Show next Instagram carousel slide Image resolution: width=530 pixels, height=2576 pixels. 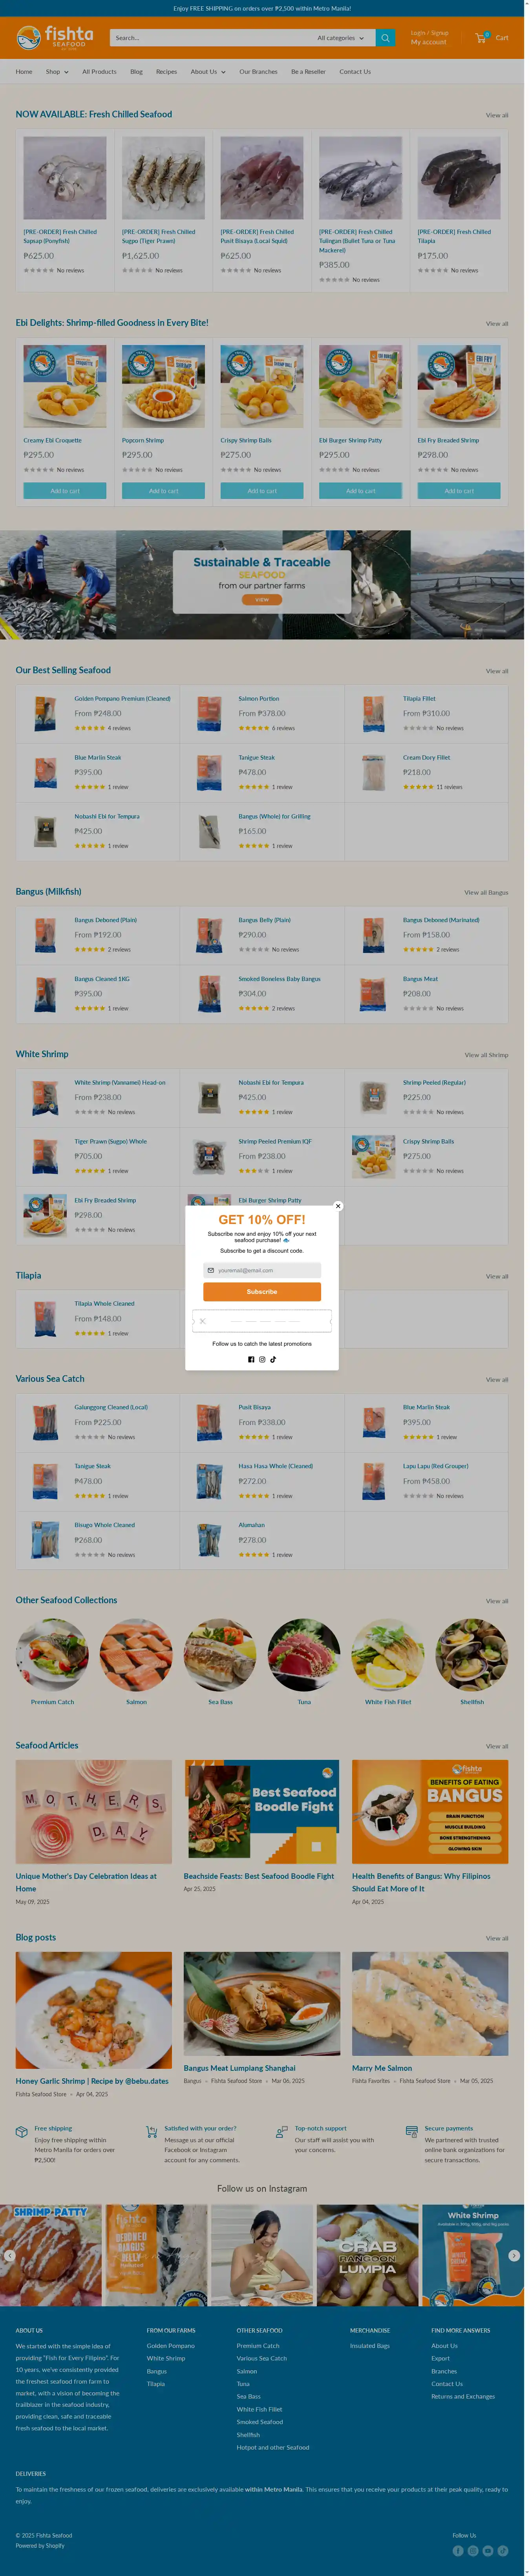click(513, 2255)
